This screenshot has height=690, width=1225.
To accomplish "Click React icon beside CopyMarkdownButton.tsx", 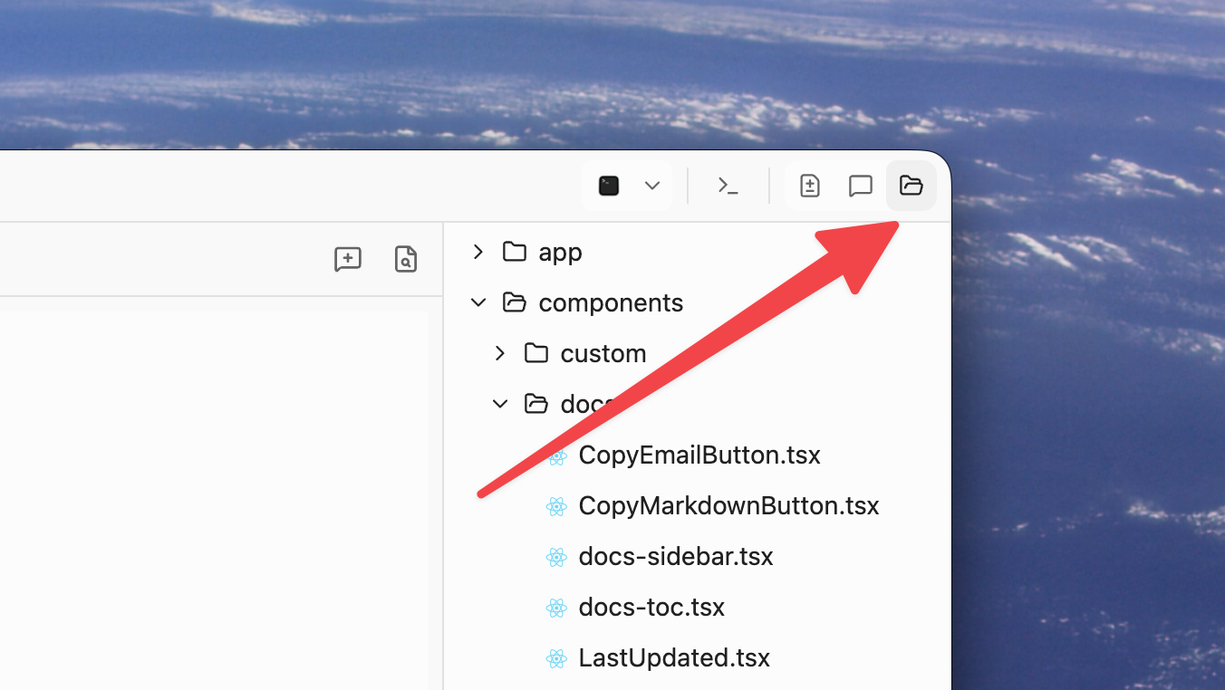I will coord(557,506).
